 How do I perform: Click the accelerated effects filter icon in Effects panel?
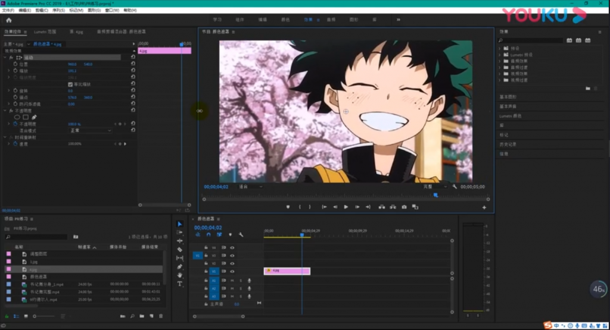[569, 40]
